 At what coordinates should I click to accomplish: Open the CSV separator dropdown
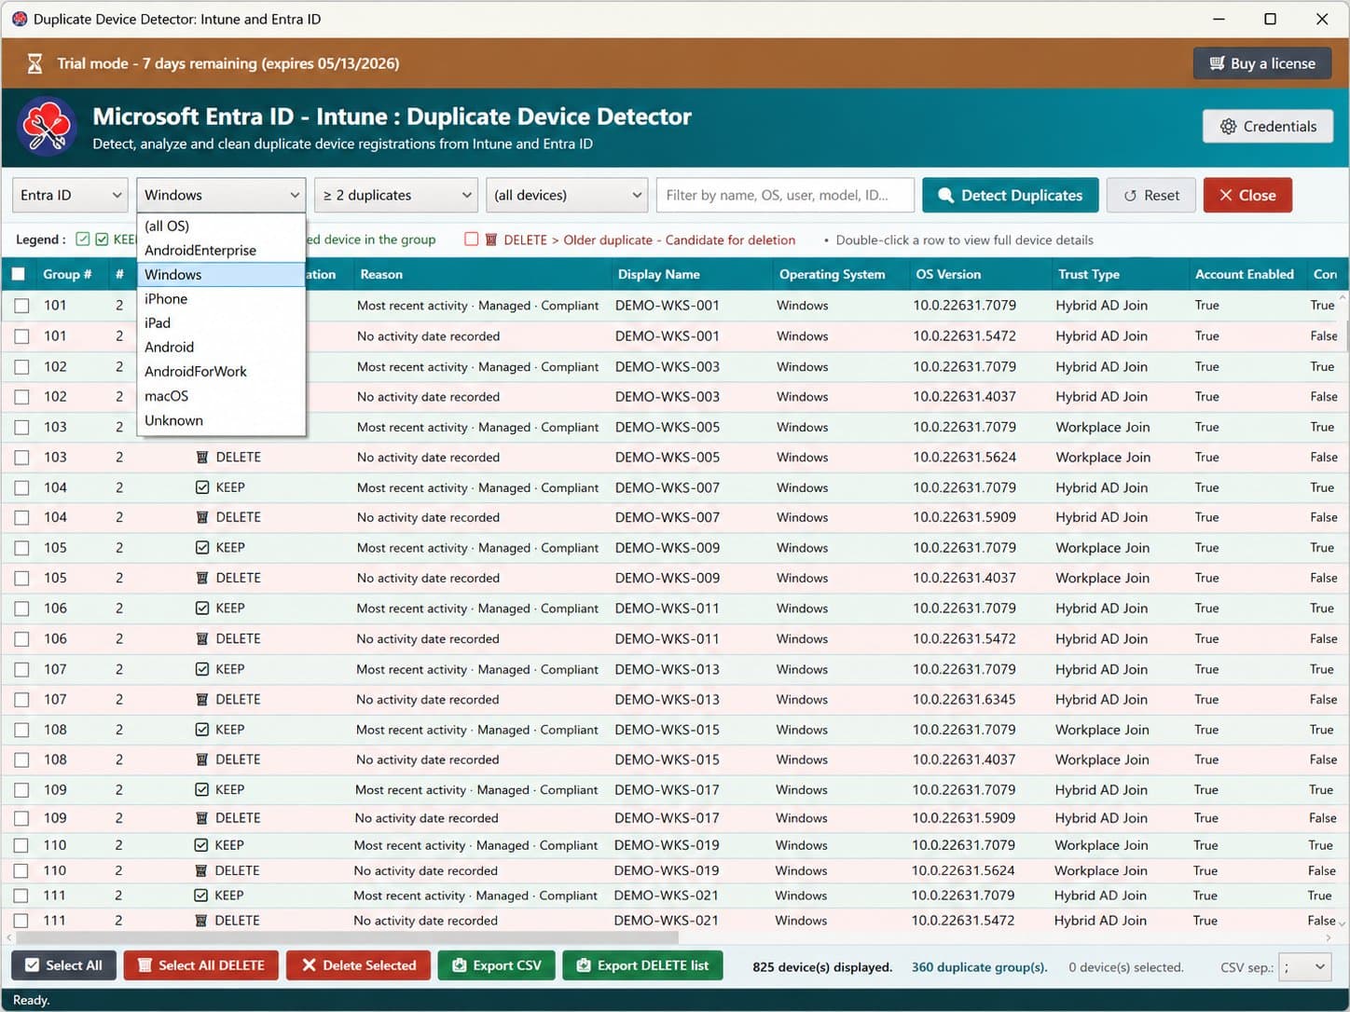(1307, 966)
